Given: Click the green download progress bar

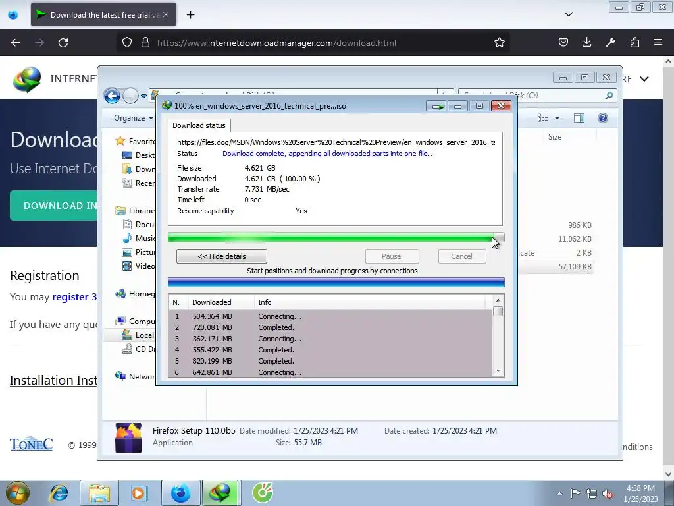Looking at the screenshot, I should point(336,237).
